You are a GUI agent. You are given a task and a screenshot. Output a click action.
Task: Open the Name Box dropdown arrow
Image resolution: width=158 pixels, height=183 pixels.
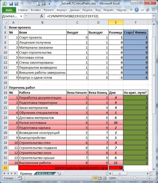click(21, 16)
